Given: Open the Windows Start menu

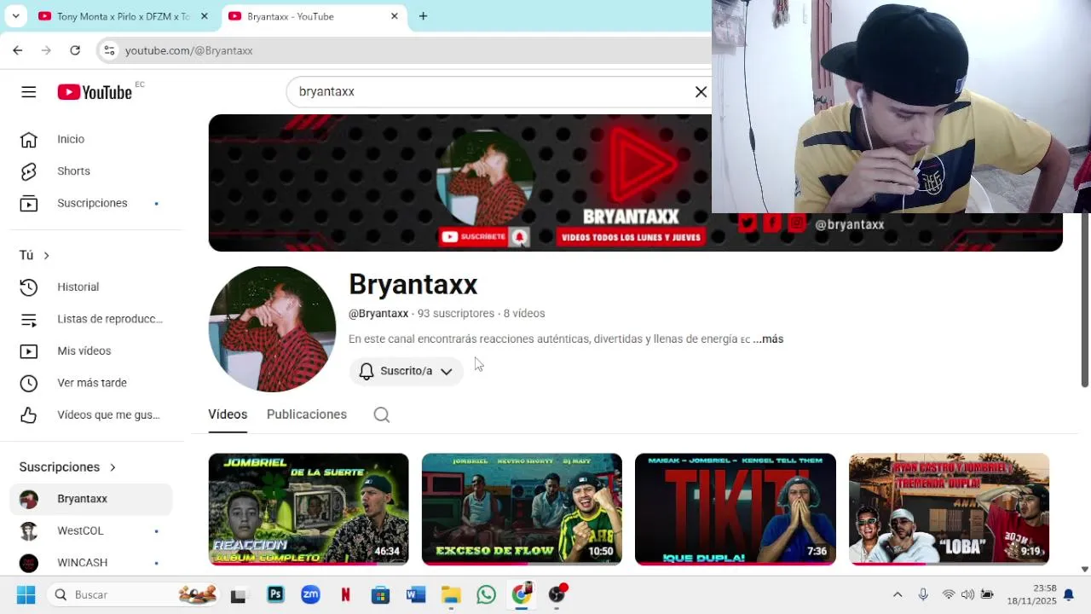Looking at the screenshot, I should point(26,594).
